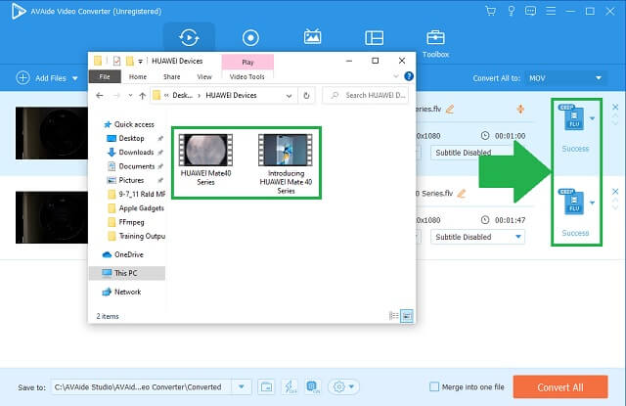The image size is (626, 406).
Task: Open the Converter tab icon
Action: click(x=189, y=37)
